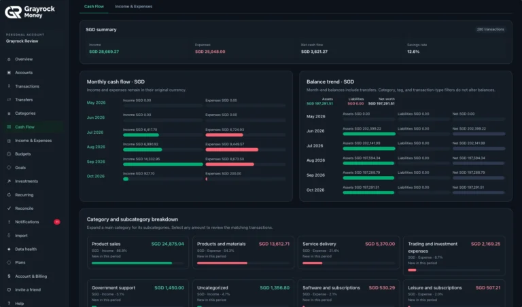
Task: Click the Overview home icon
Action: [x=9, y=59]
